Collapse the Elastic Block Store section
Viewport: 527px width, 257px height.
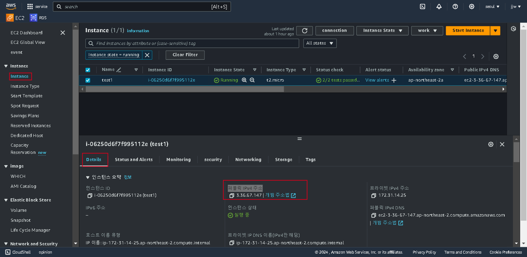tap(6, 200)
